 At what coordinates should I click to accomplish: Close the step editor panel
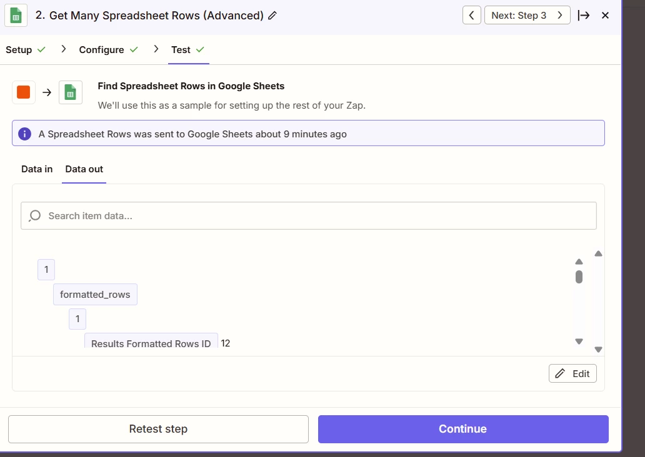pos(605,15)
